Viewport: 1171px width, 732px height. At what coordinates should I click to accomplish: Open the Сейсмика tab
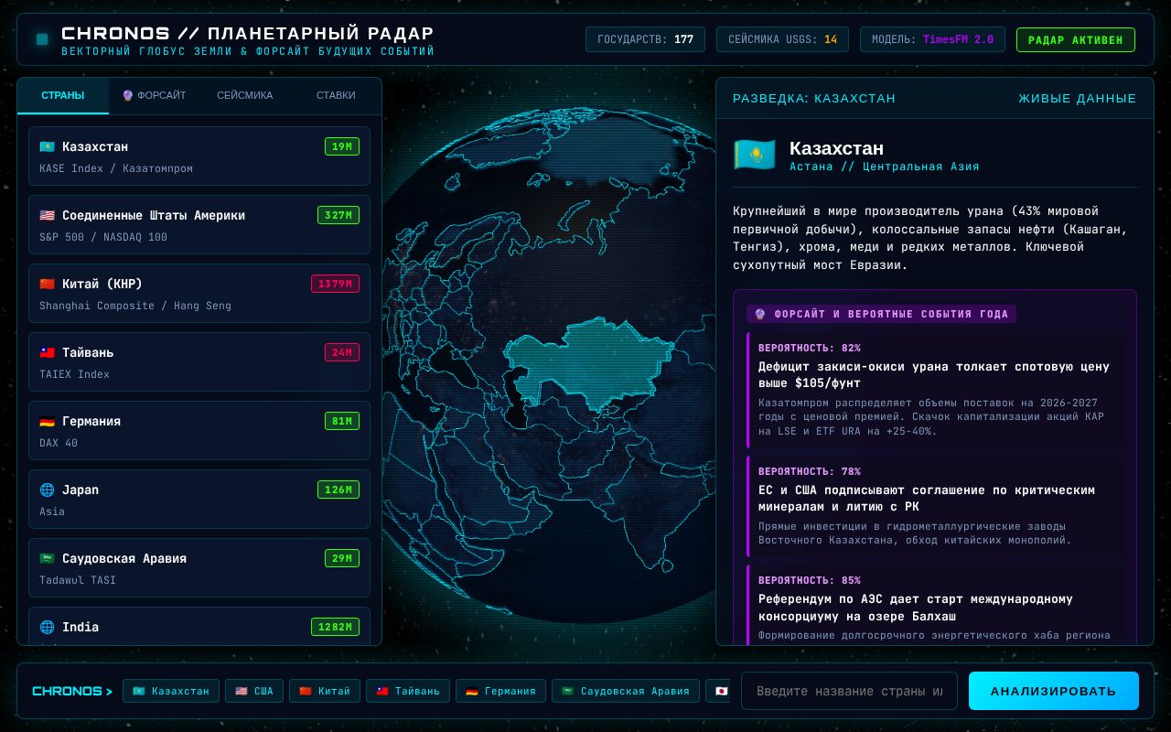(244, 95)
